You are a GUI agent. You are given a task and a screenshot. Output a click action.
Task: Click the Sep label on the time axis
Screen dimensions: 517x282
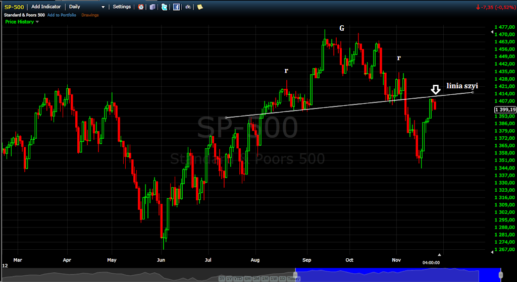click(307, 260)
